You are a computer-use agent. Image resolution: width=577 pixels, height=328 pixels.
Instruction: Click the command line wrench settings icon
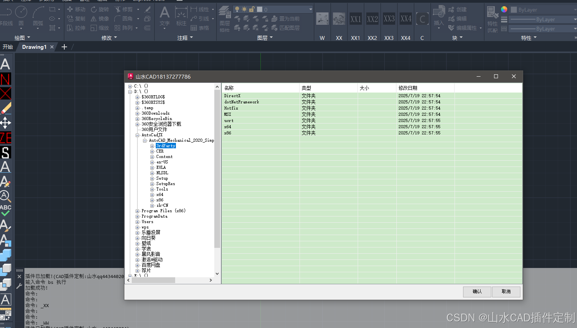click(19, 286)
